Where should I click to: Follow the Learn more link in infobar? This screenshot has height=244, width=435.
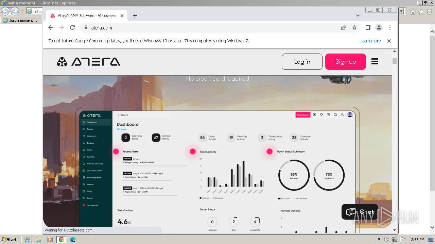370,41
